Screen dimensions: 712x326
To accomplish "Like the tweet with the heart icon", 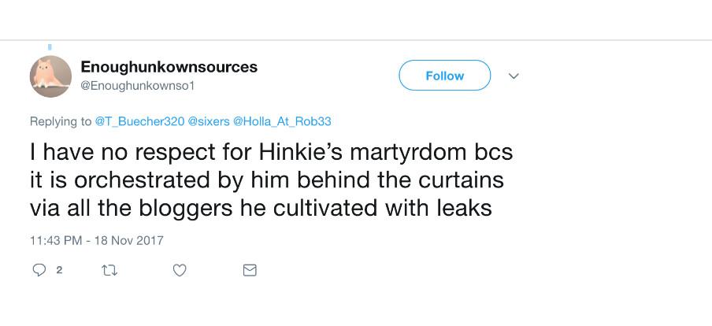I will point(180,270).
